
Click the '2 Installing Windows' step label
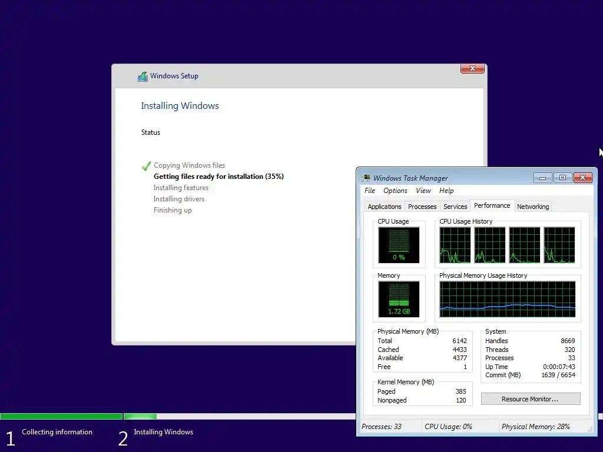pos(155,436)
